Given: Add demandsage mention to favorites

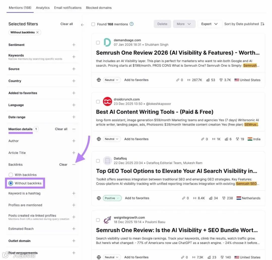Looking at the screenshot, I should tap(136, 80).
